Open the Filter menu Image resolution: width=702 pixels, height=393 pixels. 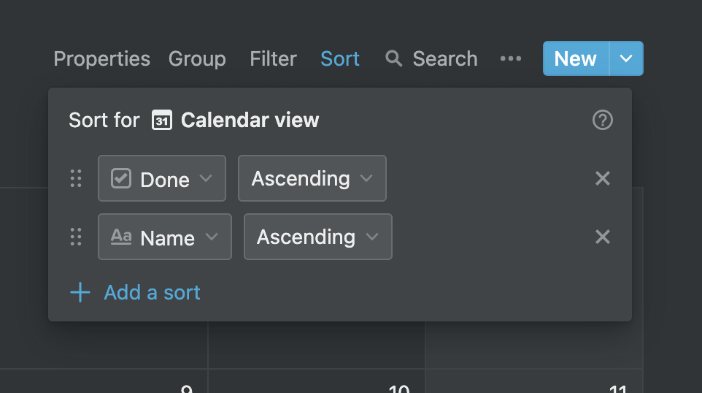[x=273, y=58]
